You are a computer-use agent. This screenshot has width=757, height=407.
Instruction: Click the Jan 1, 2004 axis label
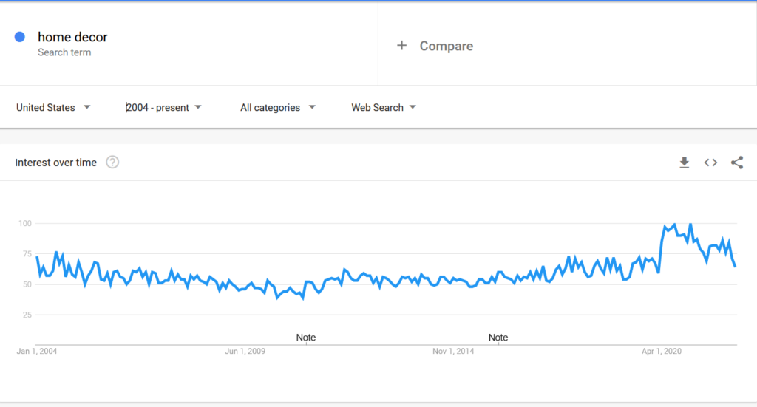37,352
